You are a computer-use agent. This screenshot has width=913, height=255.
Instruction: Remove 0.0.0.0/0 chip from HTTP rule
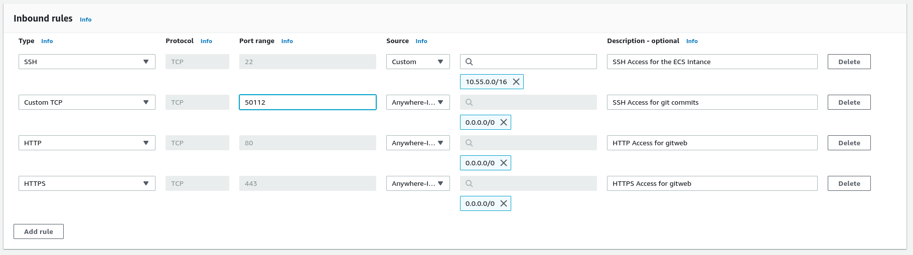[x=504, y=163]
